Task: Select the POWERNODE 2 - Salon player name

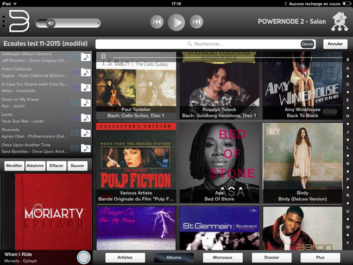Action: 292,22
